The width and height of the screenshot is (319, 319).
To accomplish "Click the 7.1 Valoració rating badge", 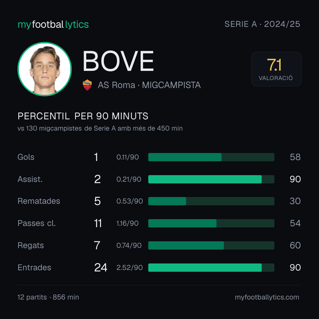I will pyautogui.click(x=276, y=69).
